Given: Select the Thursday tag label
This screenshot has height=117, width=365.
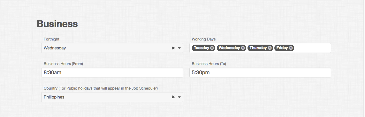Looking at the screenshot, I should [258, 48].
